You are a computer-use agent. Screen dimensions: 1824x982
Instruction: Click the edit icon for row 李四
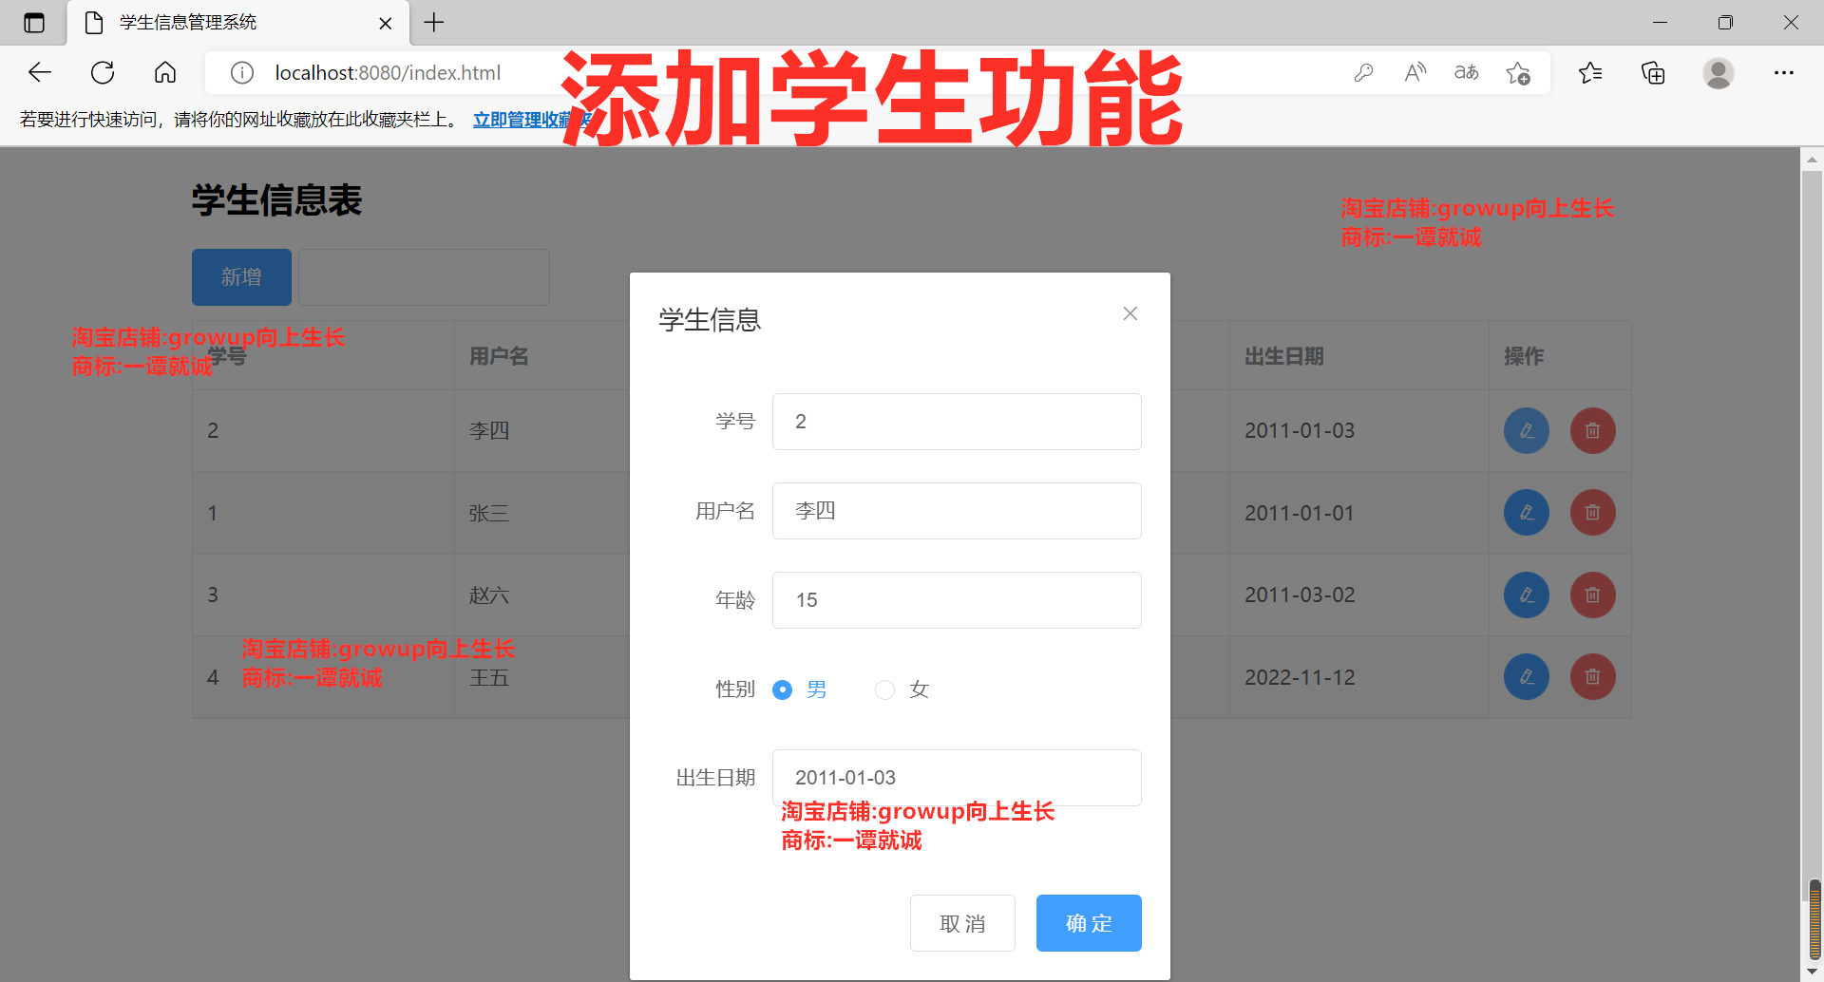point(1527,431)
